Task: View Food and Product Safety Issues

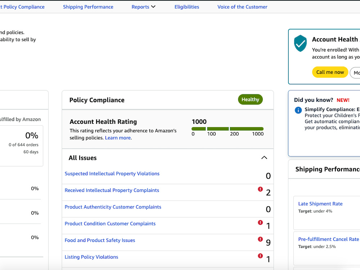Action: pos(100,240)
